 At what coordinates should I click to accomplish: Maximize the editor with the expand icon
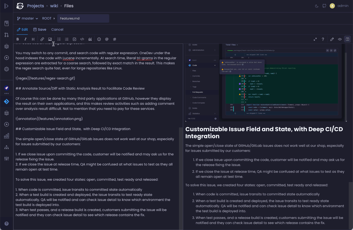[x=315, y=39]
